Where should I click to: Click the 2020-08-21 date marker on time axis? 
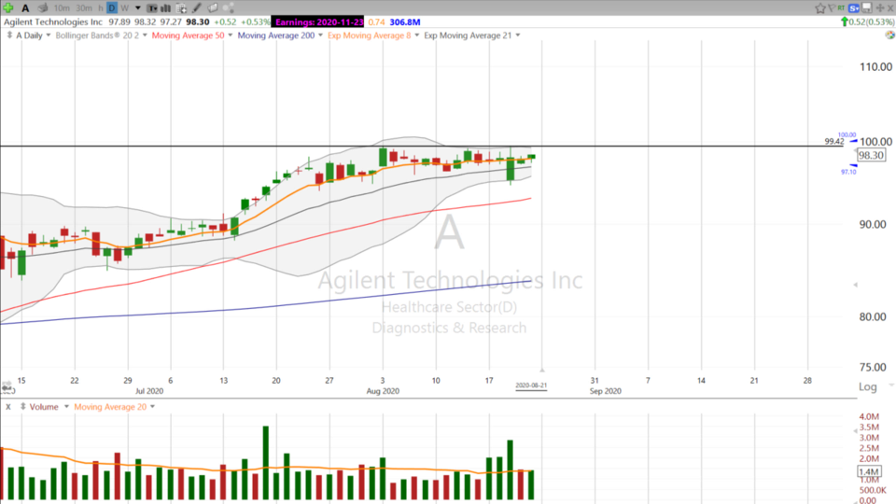(531, 385)
